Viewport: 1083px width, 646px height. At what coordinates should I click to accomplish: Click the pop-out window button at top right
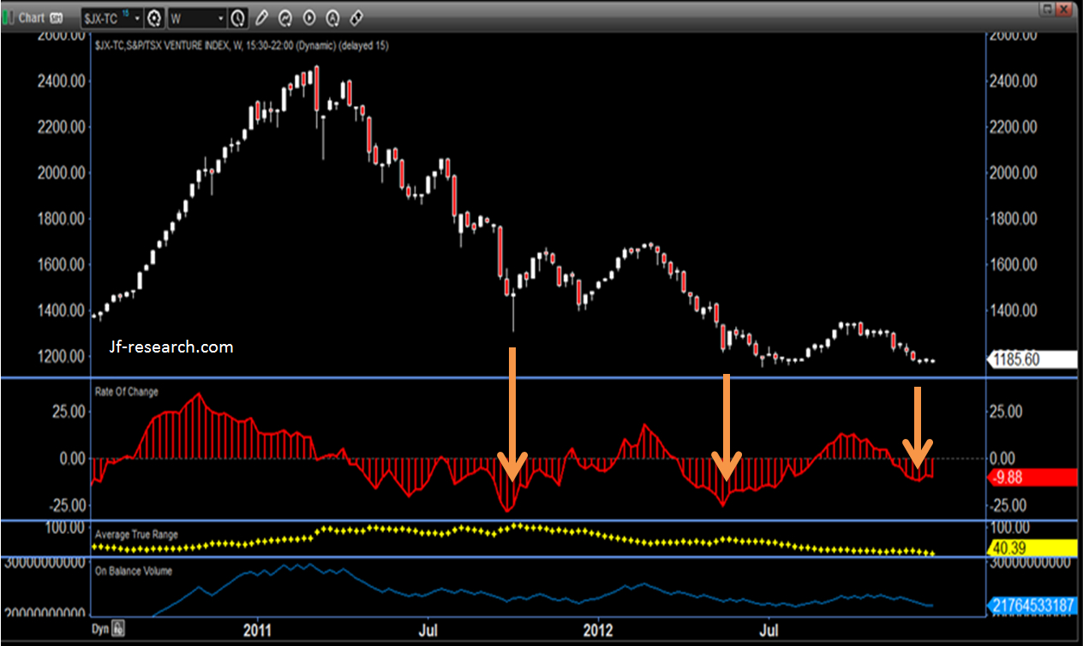[x=1046, y=9]
